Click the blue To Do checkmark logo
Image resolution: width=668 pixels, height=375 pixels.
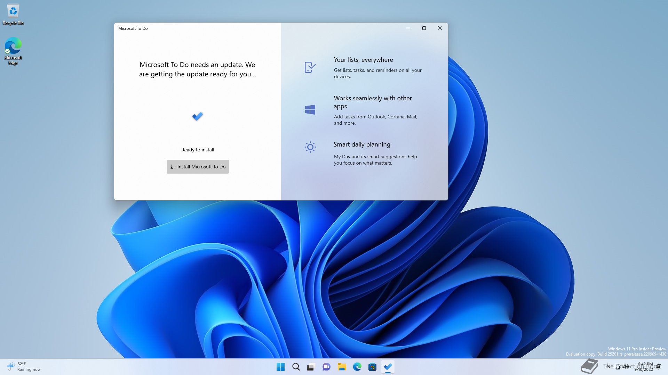pyautogui.click(x=198, y=116)
